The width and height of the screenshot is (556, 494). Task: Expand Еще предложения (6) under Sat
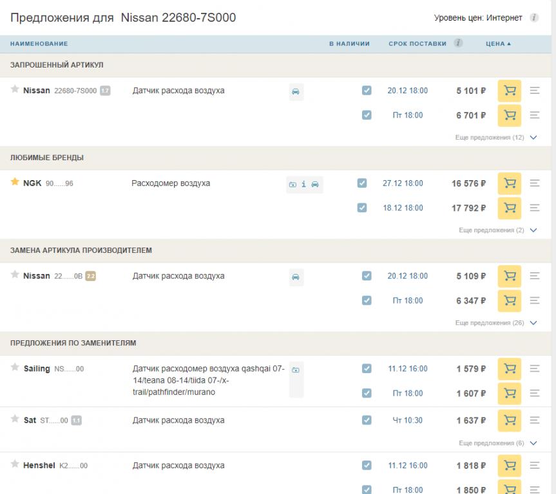pyautogui.click(x=498, y=443)
